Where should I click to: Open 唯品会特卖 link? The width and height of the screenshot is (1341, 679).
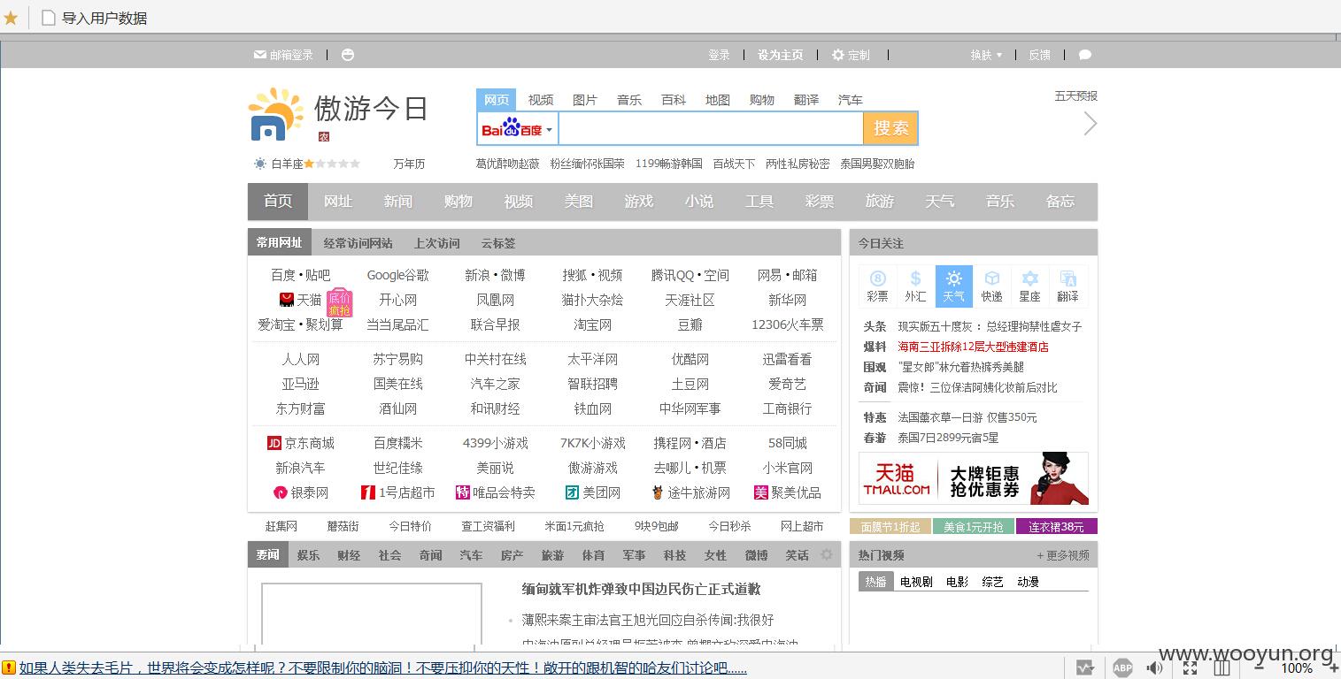coord(495,492)
